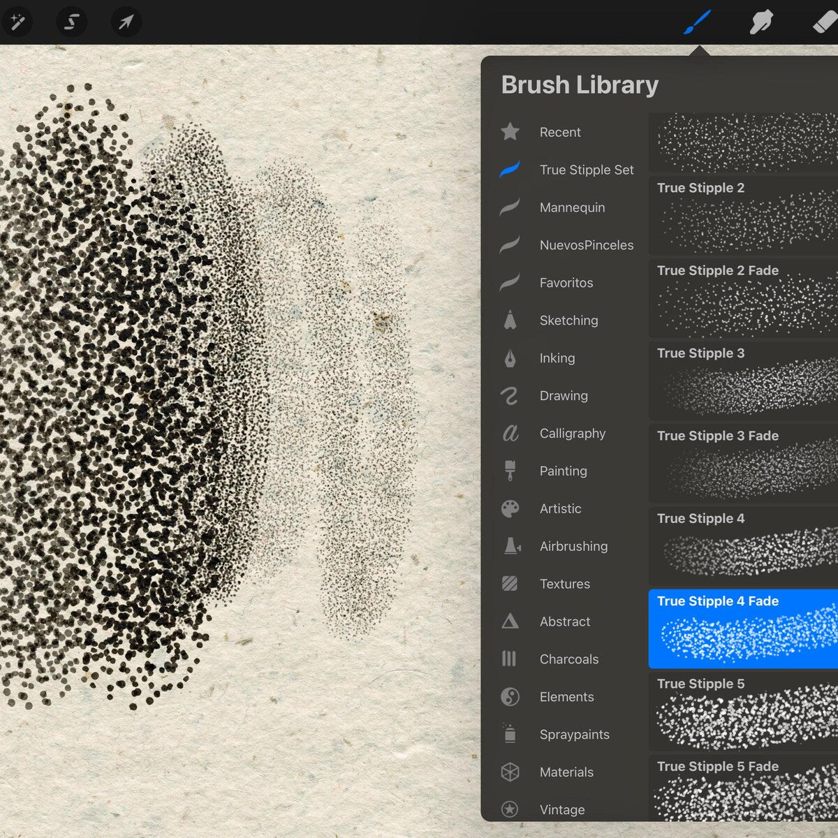Switch to the Airbrushing brush set
The width and height of the screenshot is (838, 838).
coord(573,547)
